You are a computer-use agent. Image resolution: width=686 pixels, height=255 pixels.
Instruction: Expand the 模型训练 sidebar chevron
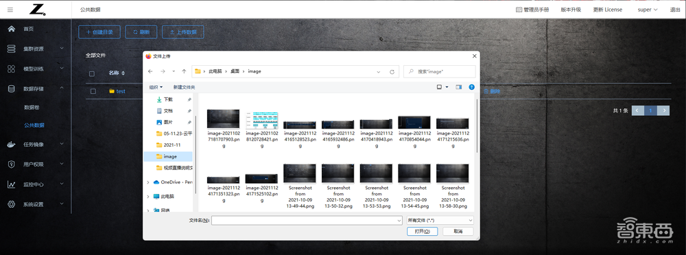point(62,69)
